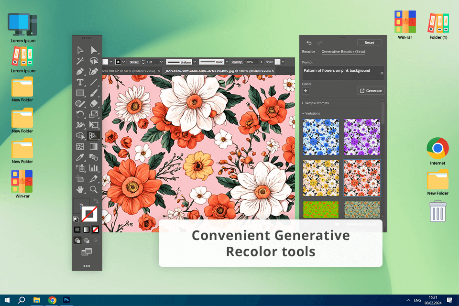Enable Draw Normal mode

coord(77,240)
